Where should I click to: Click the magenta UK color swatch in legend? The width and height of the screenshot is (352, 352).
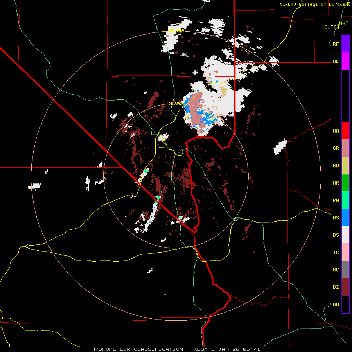tap(345, 61)
